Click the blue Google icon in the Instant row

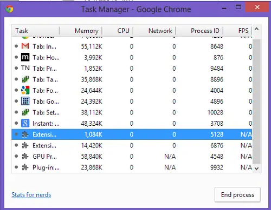[x=25, y=123]
